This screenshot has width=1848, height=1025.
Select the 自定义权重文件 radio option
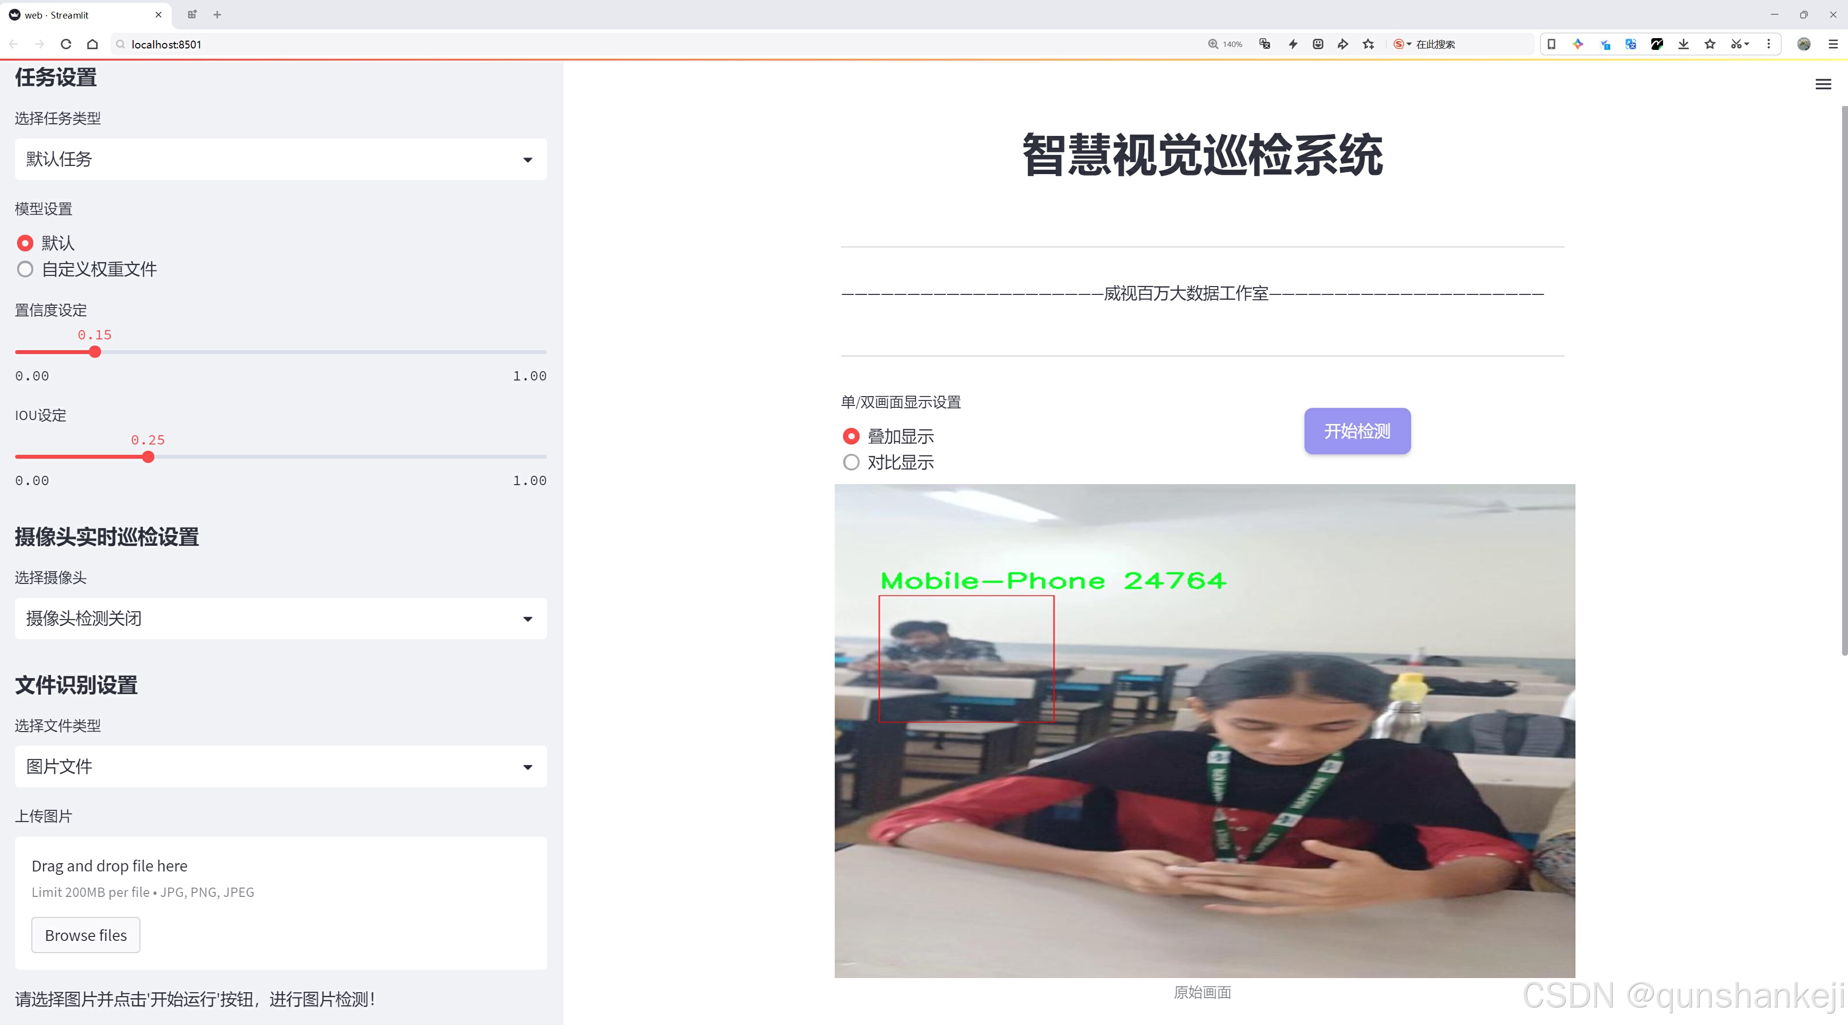[25, 269]
